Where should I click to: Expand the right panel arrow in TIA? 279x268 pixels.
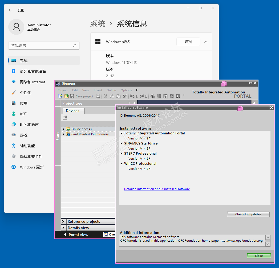tap(254, 103)
